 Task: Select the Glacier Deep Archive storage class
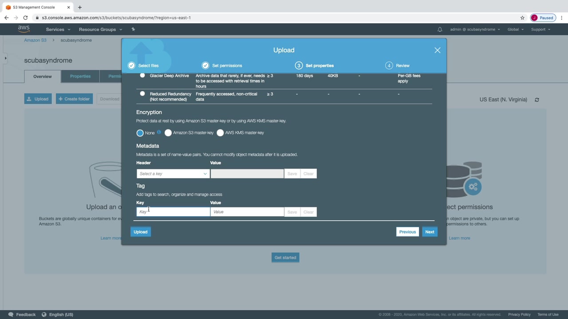pos(142,75)
